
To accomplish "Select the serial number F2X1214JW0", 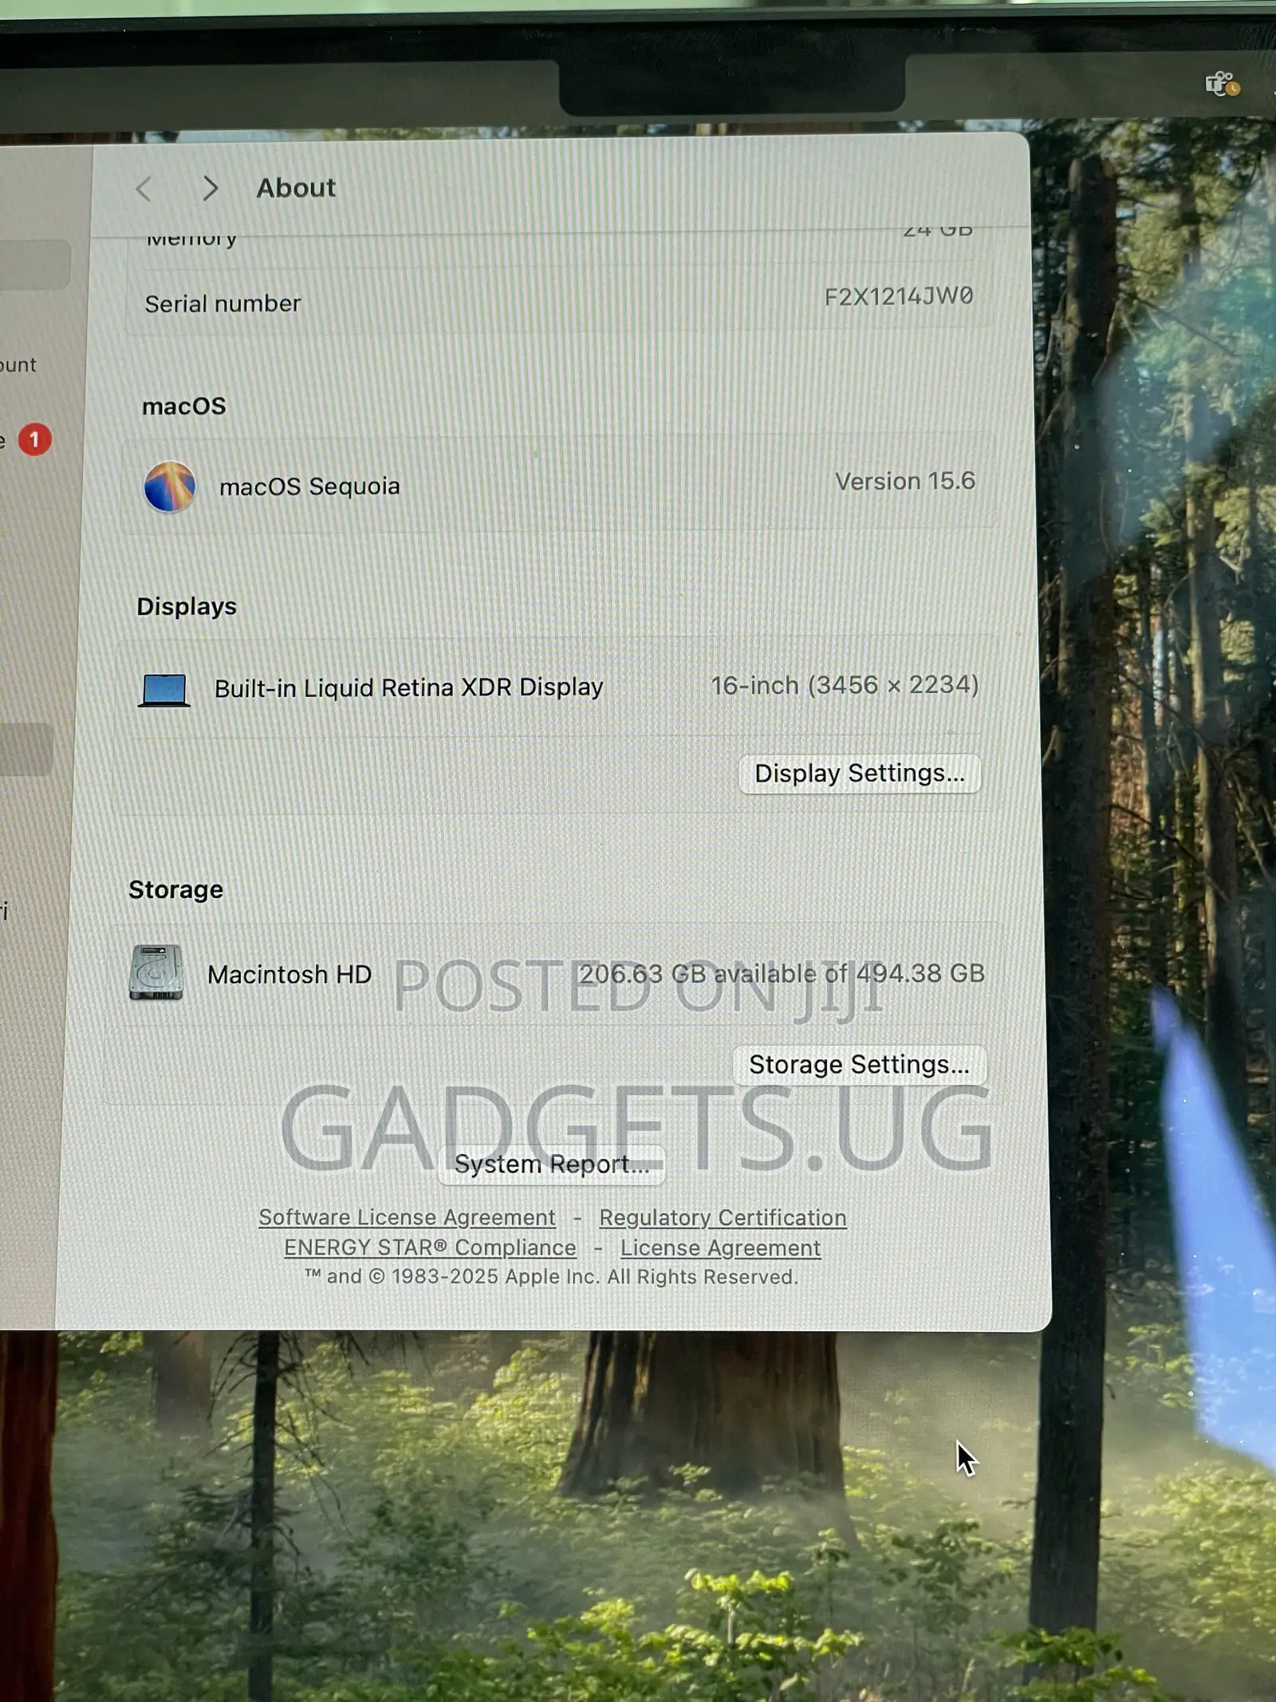I will pyautogui.click(x=899, y=297).
